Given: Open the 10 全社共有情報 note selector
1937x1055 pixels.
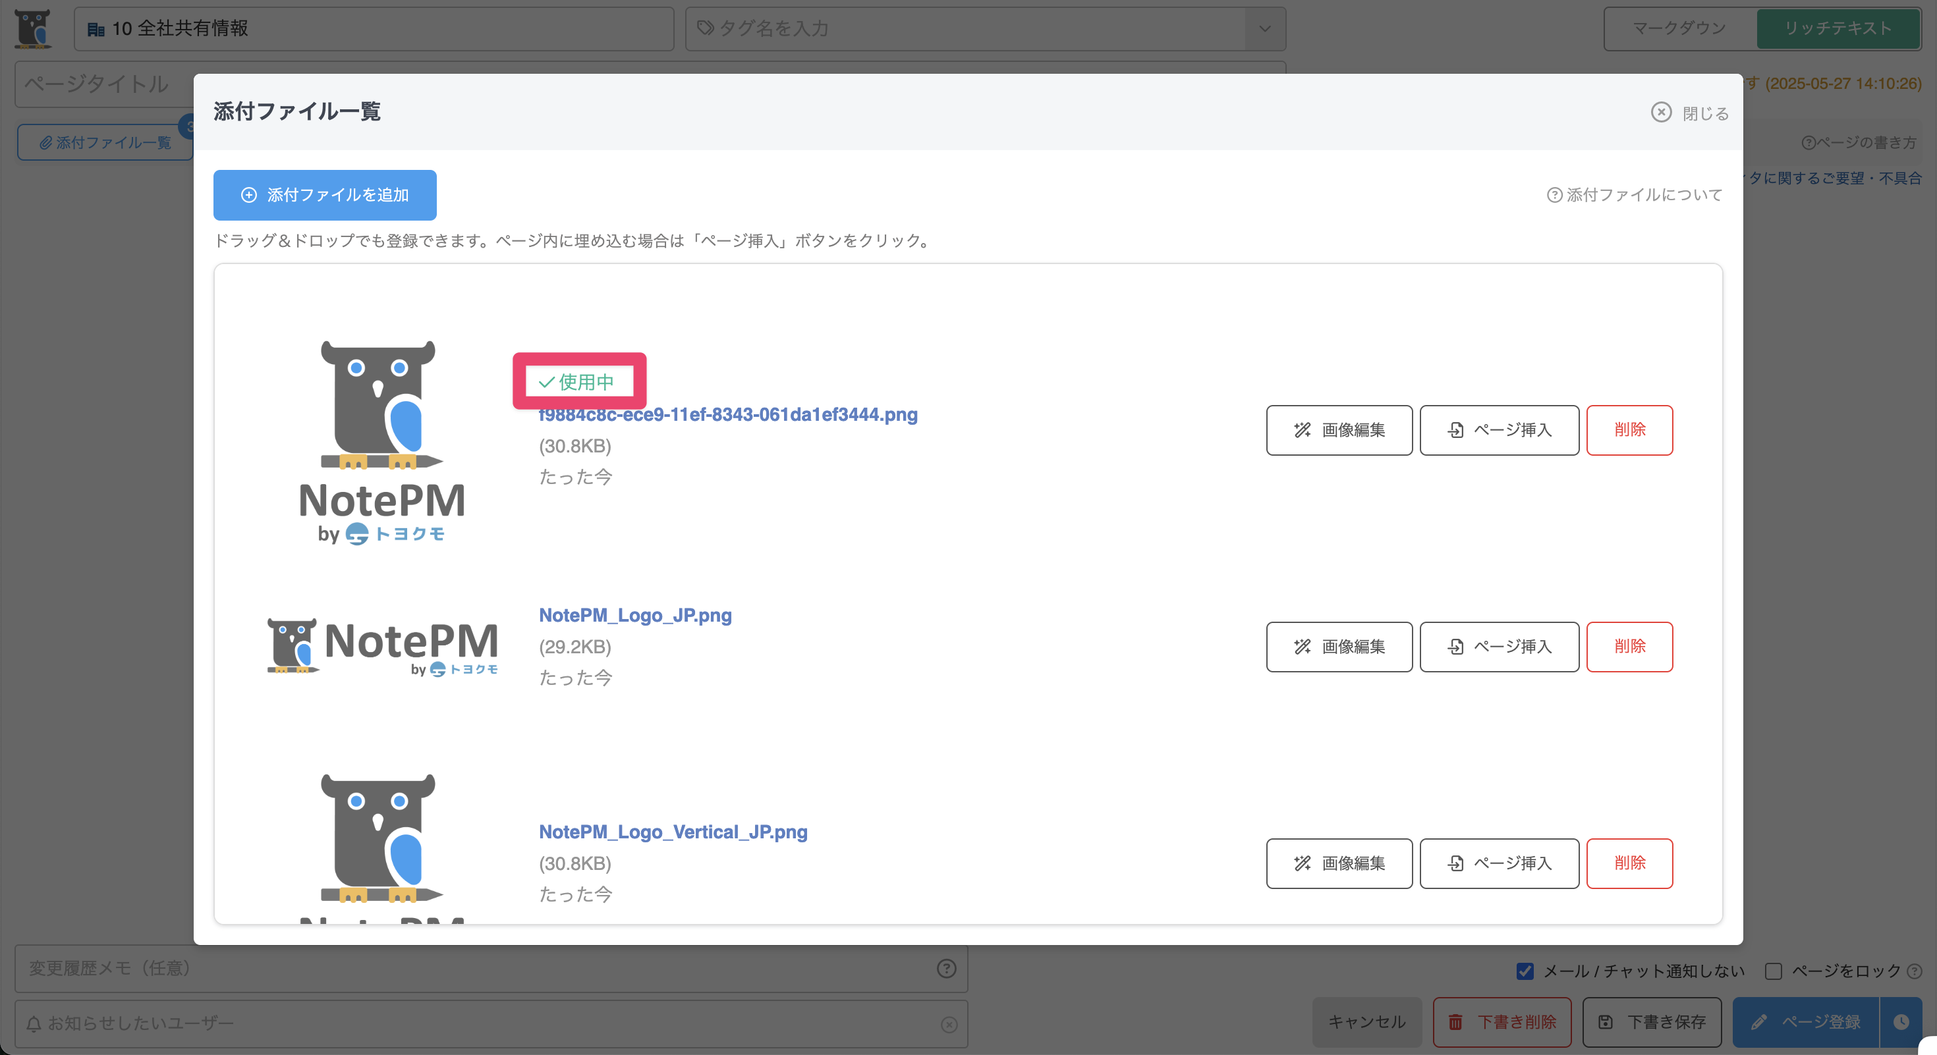Looking at the screenshot, I should [x=374, y=28].
